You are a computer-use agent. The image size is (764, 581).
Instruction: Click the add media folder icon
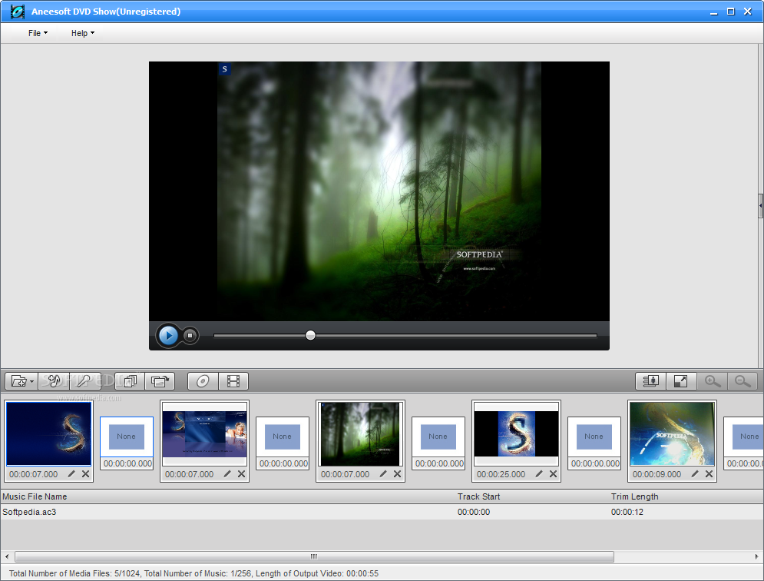pyautogui.click(x=18, y=381)
